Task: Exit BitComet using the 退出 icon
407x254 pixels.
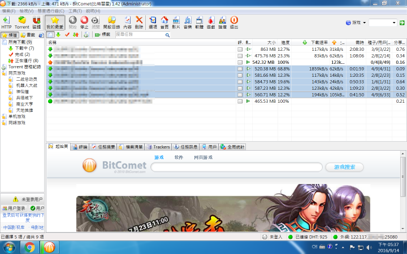Action: point(234,23)
